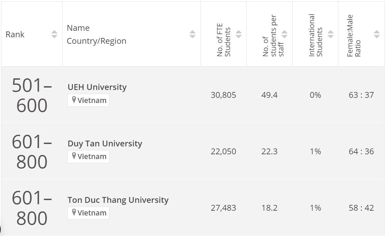Screen dimensions: 386x236
Task: Sort by No. of FTE Students arrows
Action: click(239, 34)
